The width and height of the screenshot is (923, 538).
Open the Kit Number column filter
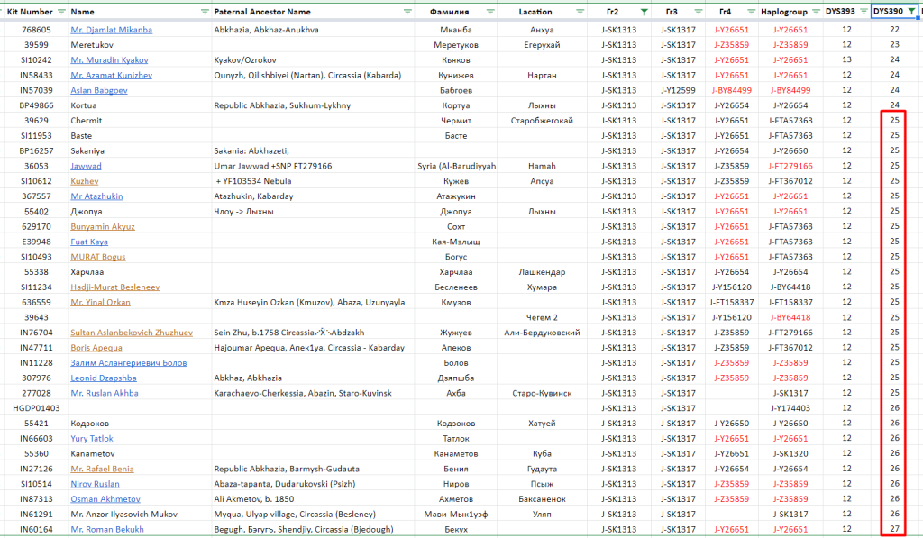(61, 12)
